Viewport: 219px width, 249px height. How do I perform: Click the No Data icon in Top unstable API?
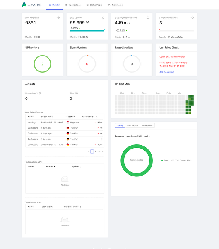point(65,179)
